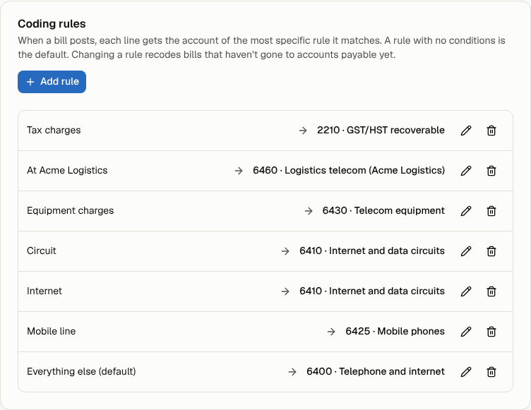Click account 6425 · Mobile phones
This screenshot has width=531, height=410.
pos(395,331)
